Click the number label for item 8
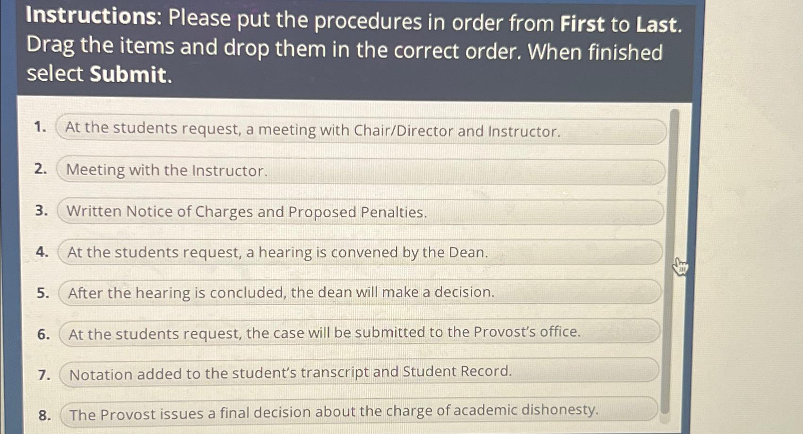 [x=43, y=416]
